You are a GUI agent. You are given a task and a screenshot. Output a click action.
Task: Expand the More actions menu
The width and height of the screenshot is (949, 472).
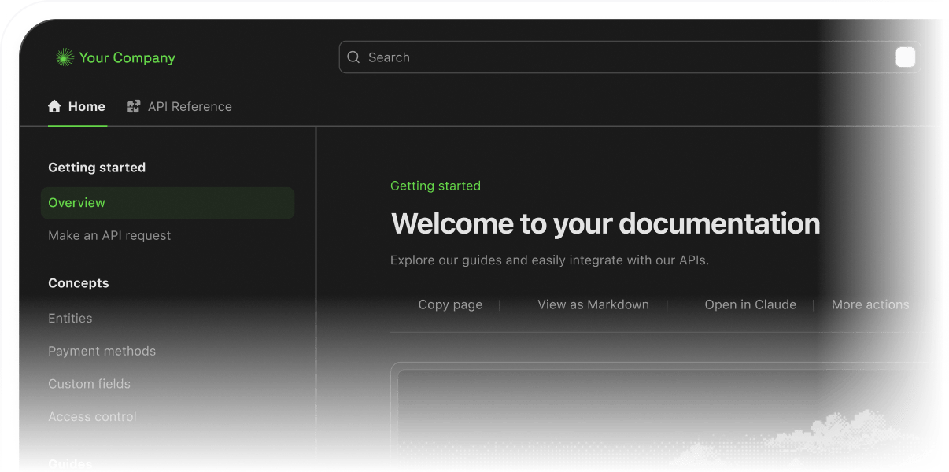[x=870, y=304]
